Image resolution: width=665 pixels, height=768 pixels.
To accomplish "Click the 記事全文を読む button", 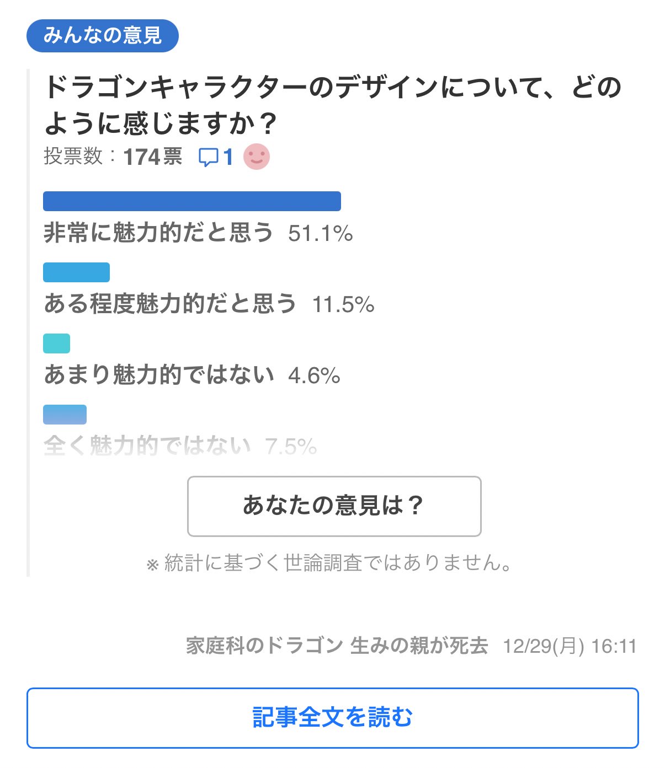I will pyautogui.click(x=332, y=717).
